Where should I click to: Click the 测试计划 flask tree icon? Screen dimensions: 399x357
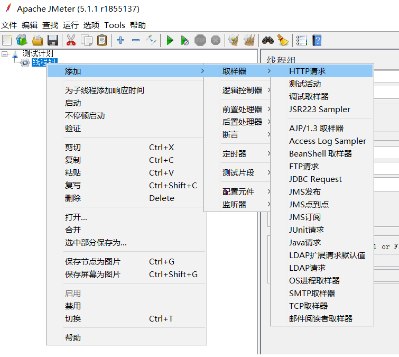pyautogui.click(x=15, y=54)
